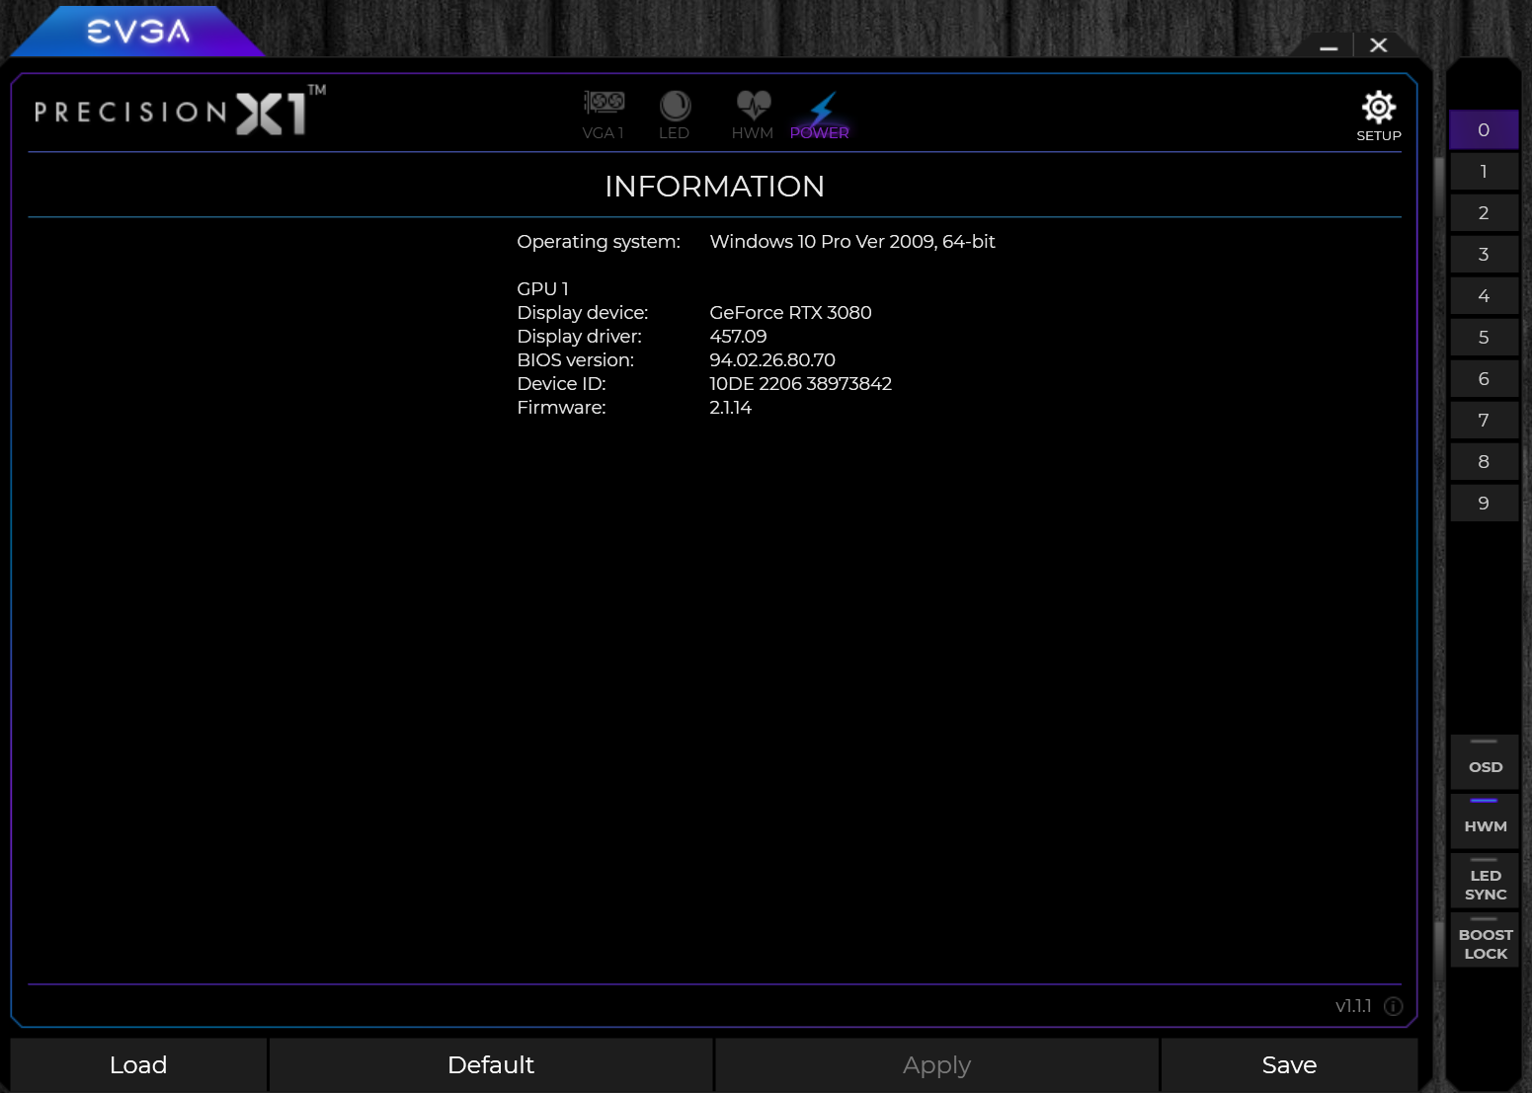The image size is (1532, 1093).
Task: Open the LED settings tab
Action: pos(675,115)
